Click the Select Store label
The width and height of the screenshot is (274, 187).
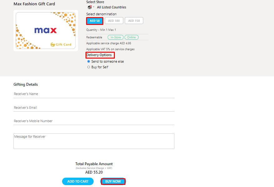pos(95,2)
